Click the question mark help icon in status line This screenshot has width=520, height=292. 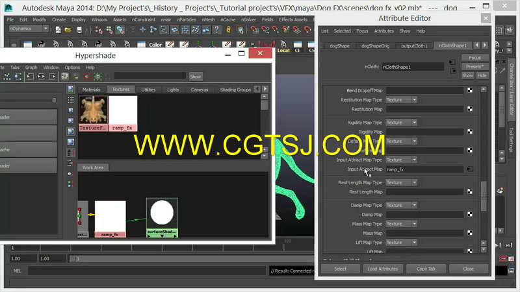pyautogui.click(x=216, y=30)
